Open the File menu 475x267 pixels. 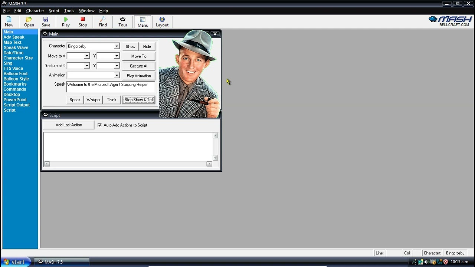[6, 11]
